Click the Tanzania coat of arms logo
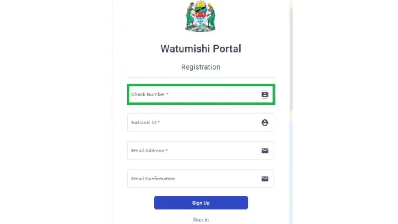The image size is (398, 224). (201, 16)
